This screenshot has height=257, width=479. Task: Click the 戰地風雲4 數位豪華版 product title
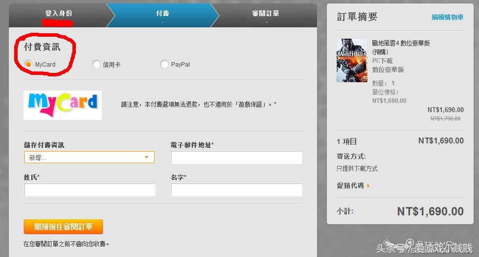401,43
